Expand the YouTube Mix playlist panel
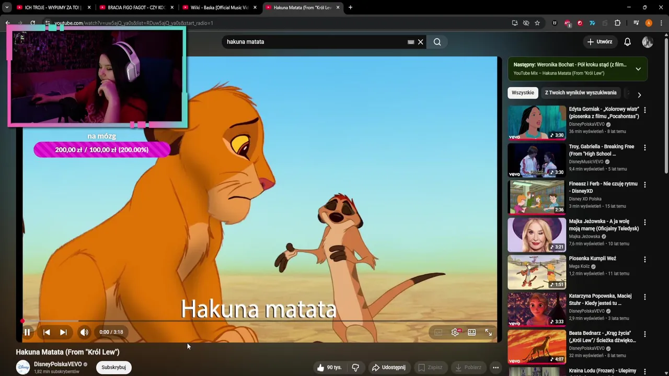The width and height of the screenshot is (669, 376). pos(638,69)
